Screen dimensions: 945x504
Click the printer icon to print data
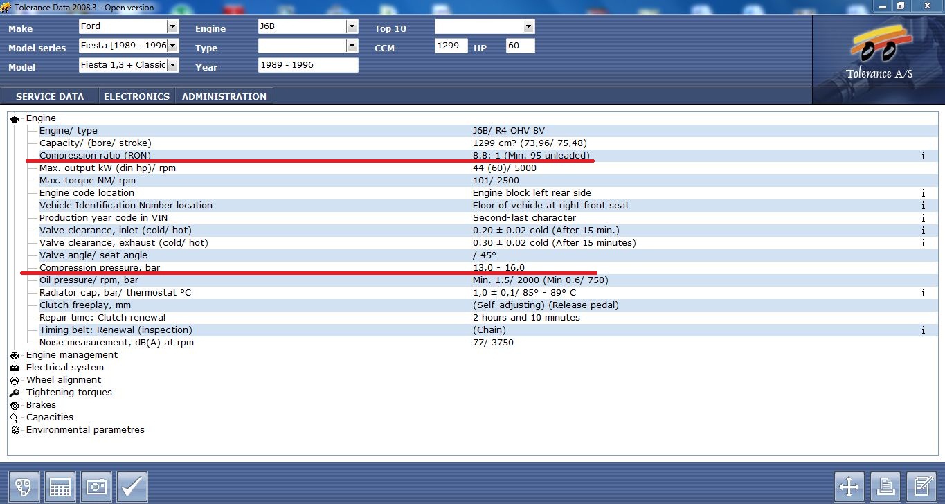(885, 487)
